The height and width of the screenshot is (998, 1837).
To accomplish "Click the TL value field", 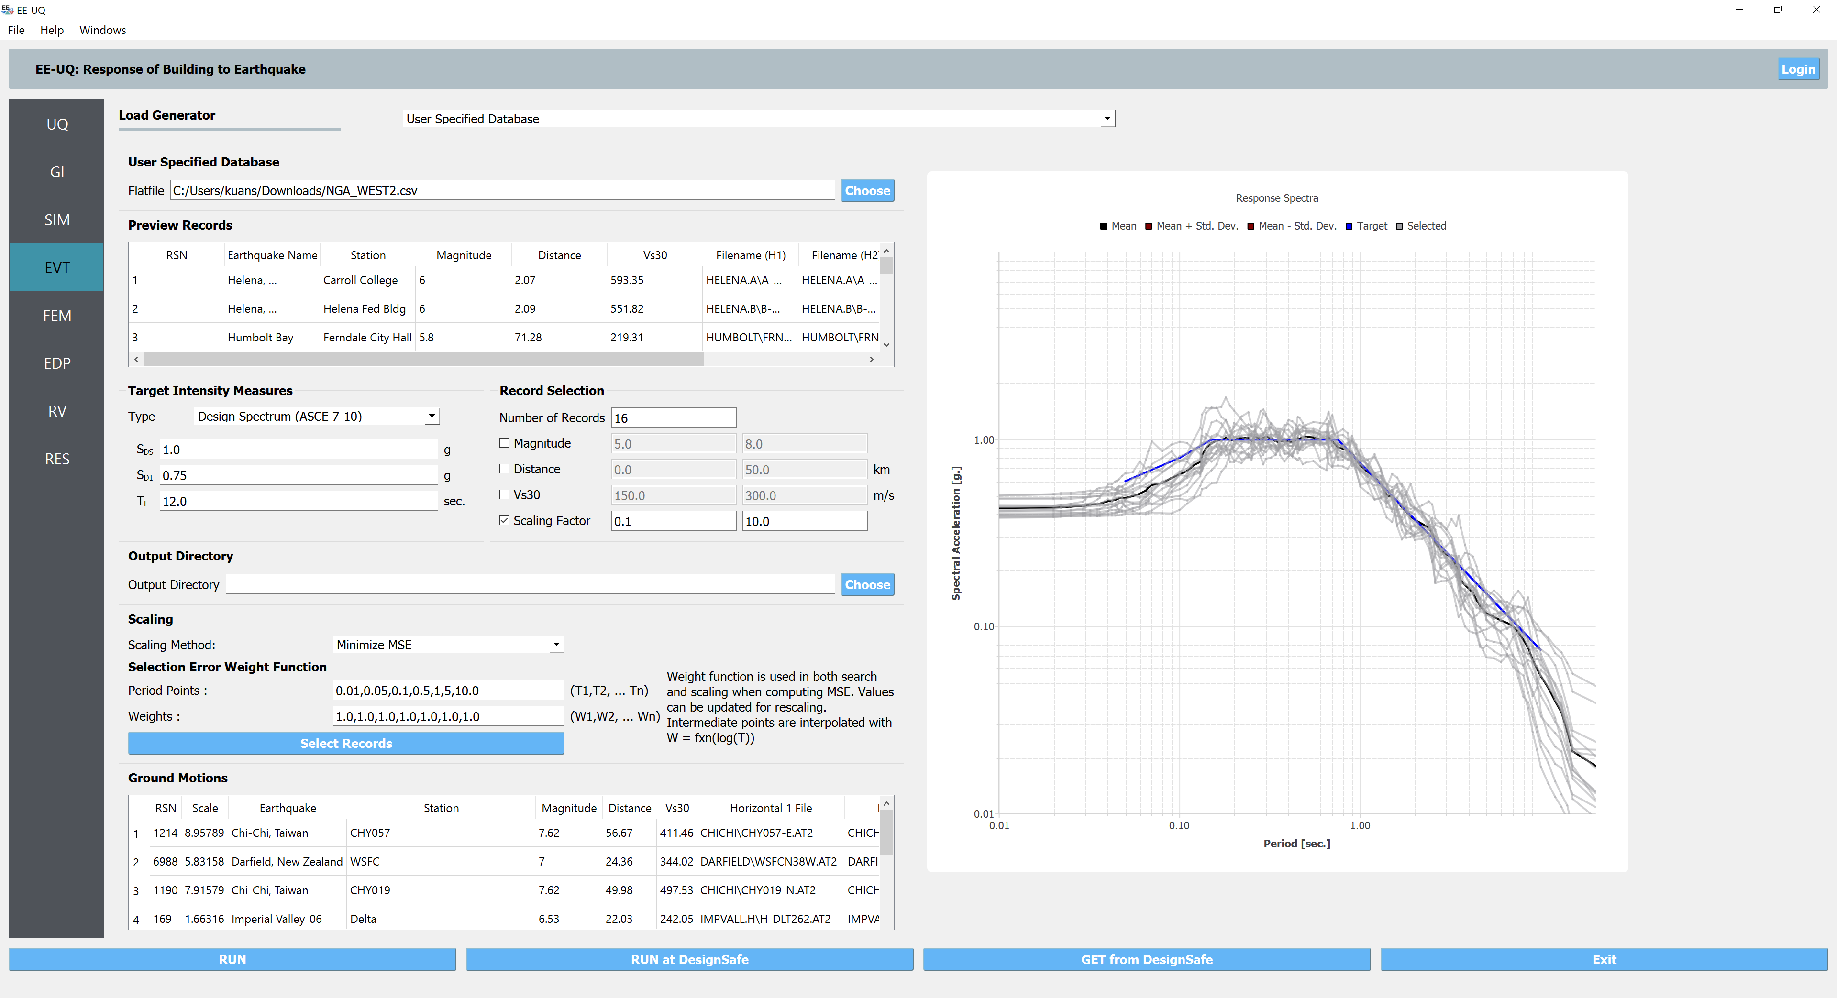I will coord(298,501).
